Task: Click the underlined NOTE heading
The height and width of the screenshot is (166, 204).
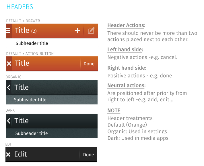Action: pyautogui.click(x=114, y=110)
